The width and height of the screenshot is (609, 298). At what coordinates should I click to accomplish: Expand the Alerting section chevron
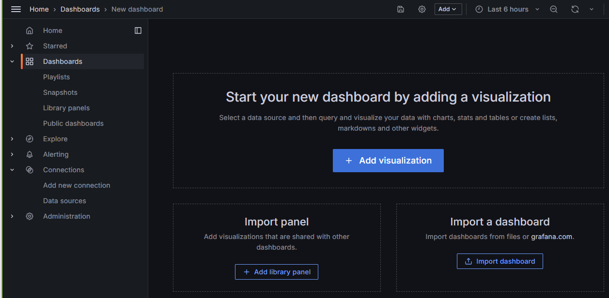[x=12, y=154]
